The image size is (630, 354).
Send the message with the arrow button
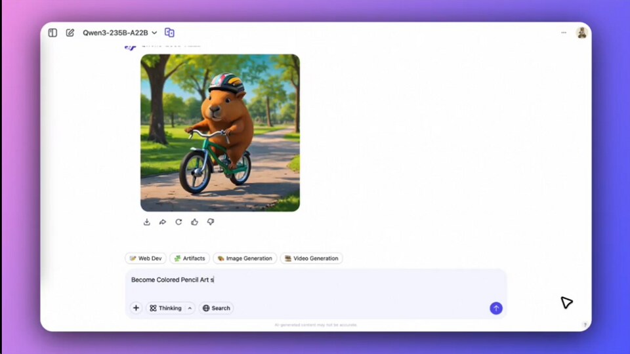point(496,308)
